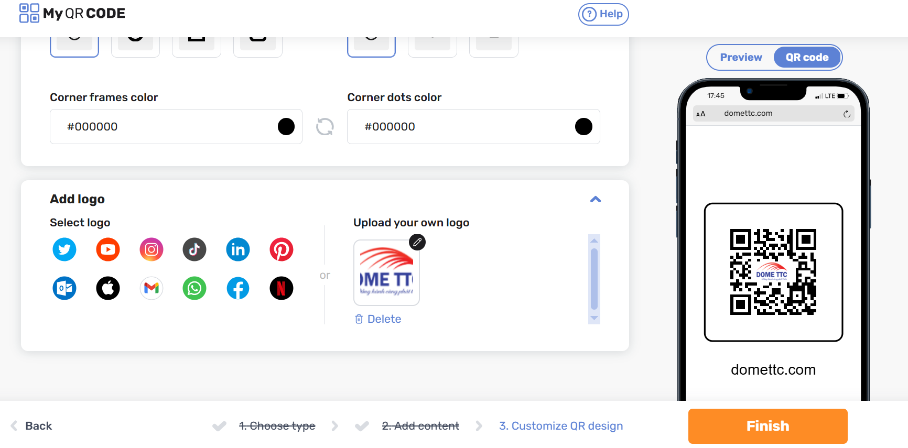Go Back to the previous step
Viewport: 908px width, 448px height.
31,426
